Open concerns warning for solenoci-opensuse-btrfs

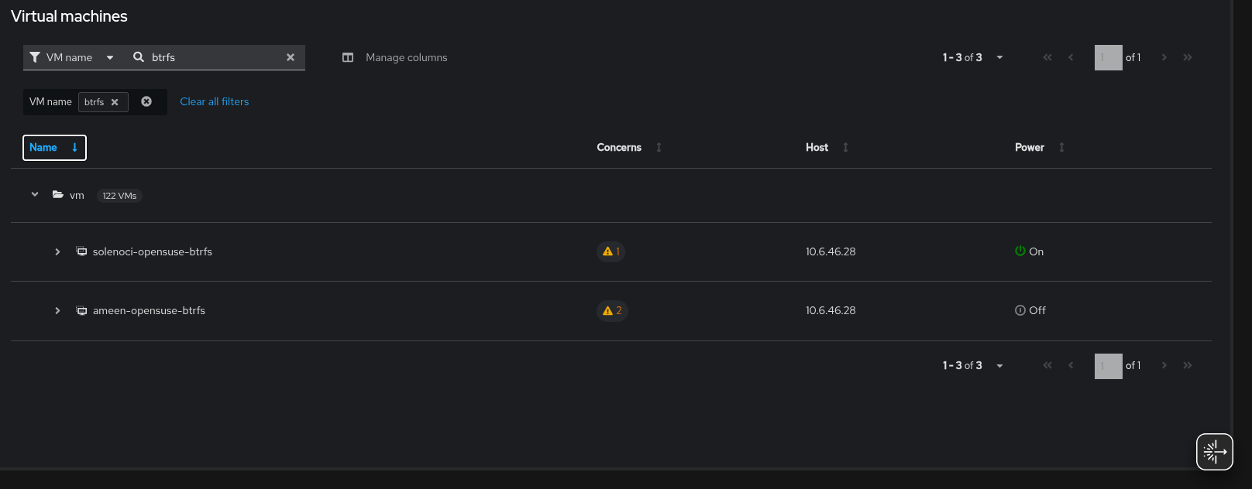pos(611,251)
